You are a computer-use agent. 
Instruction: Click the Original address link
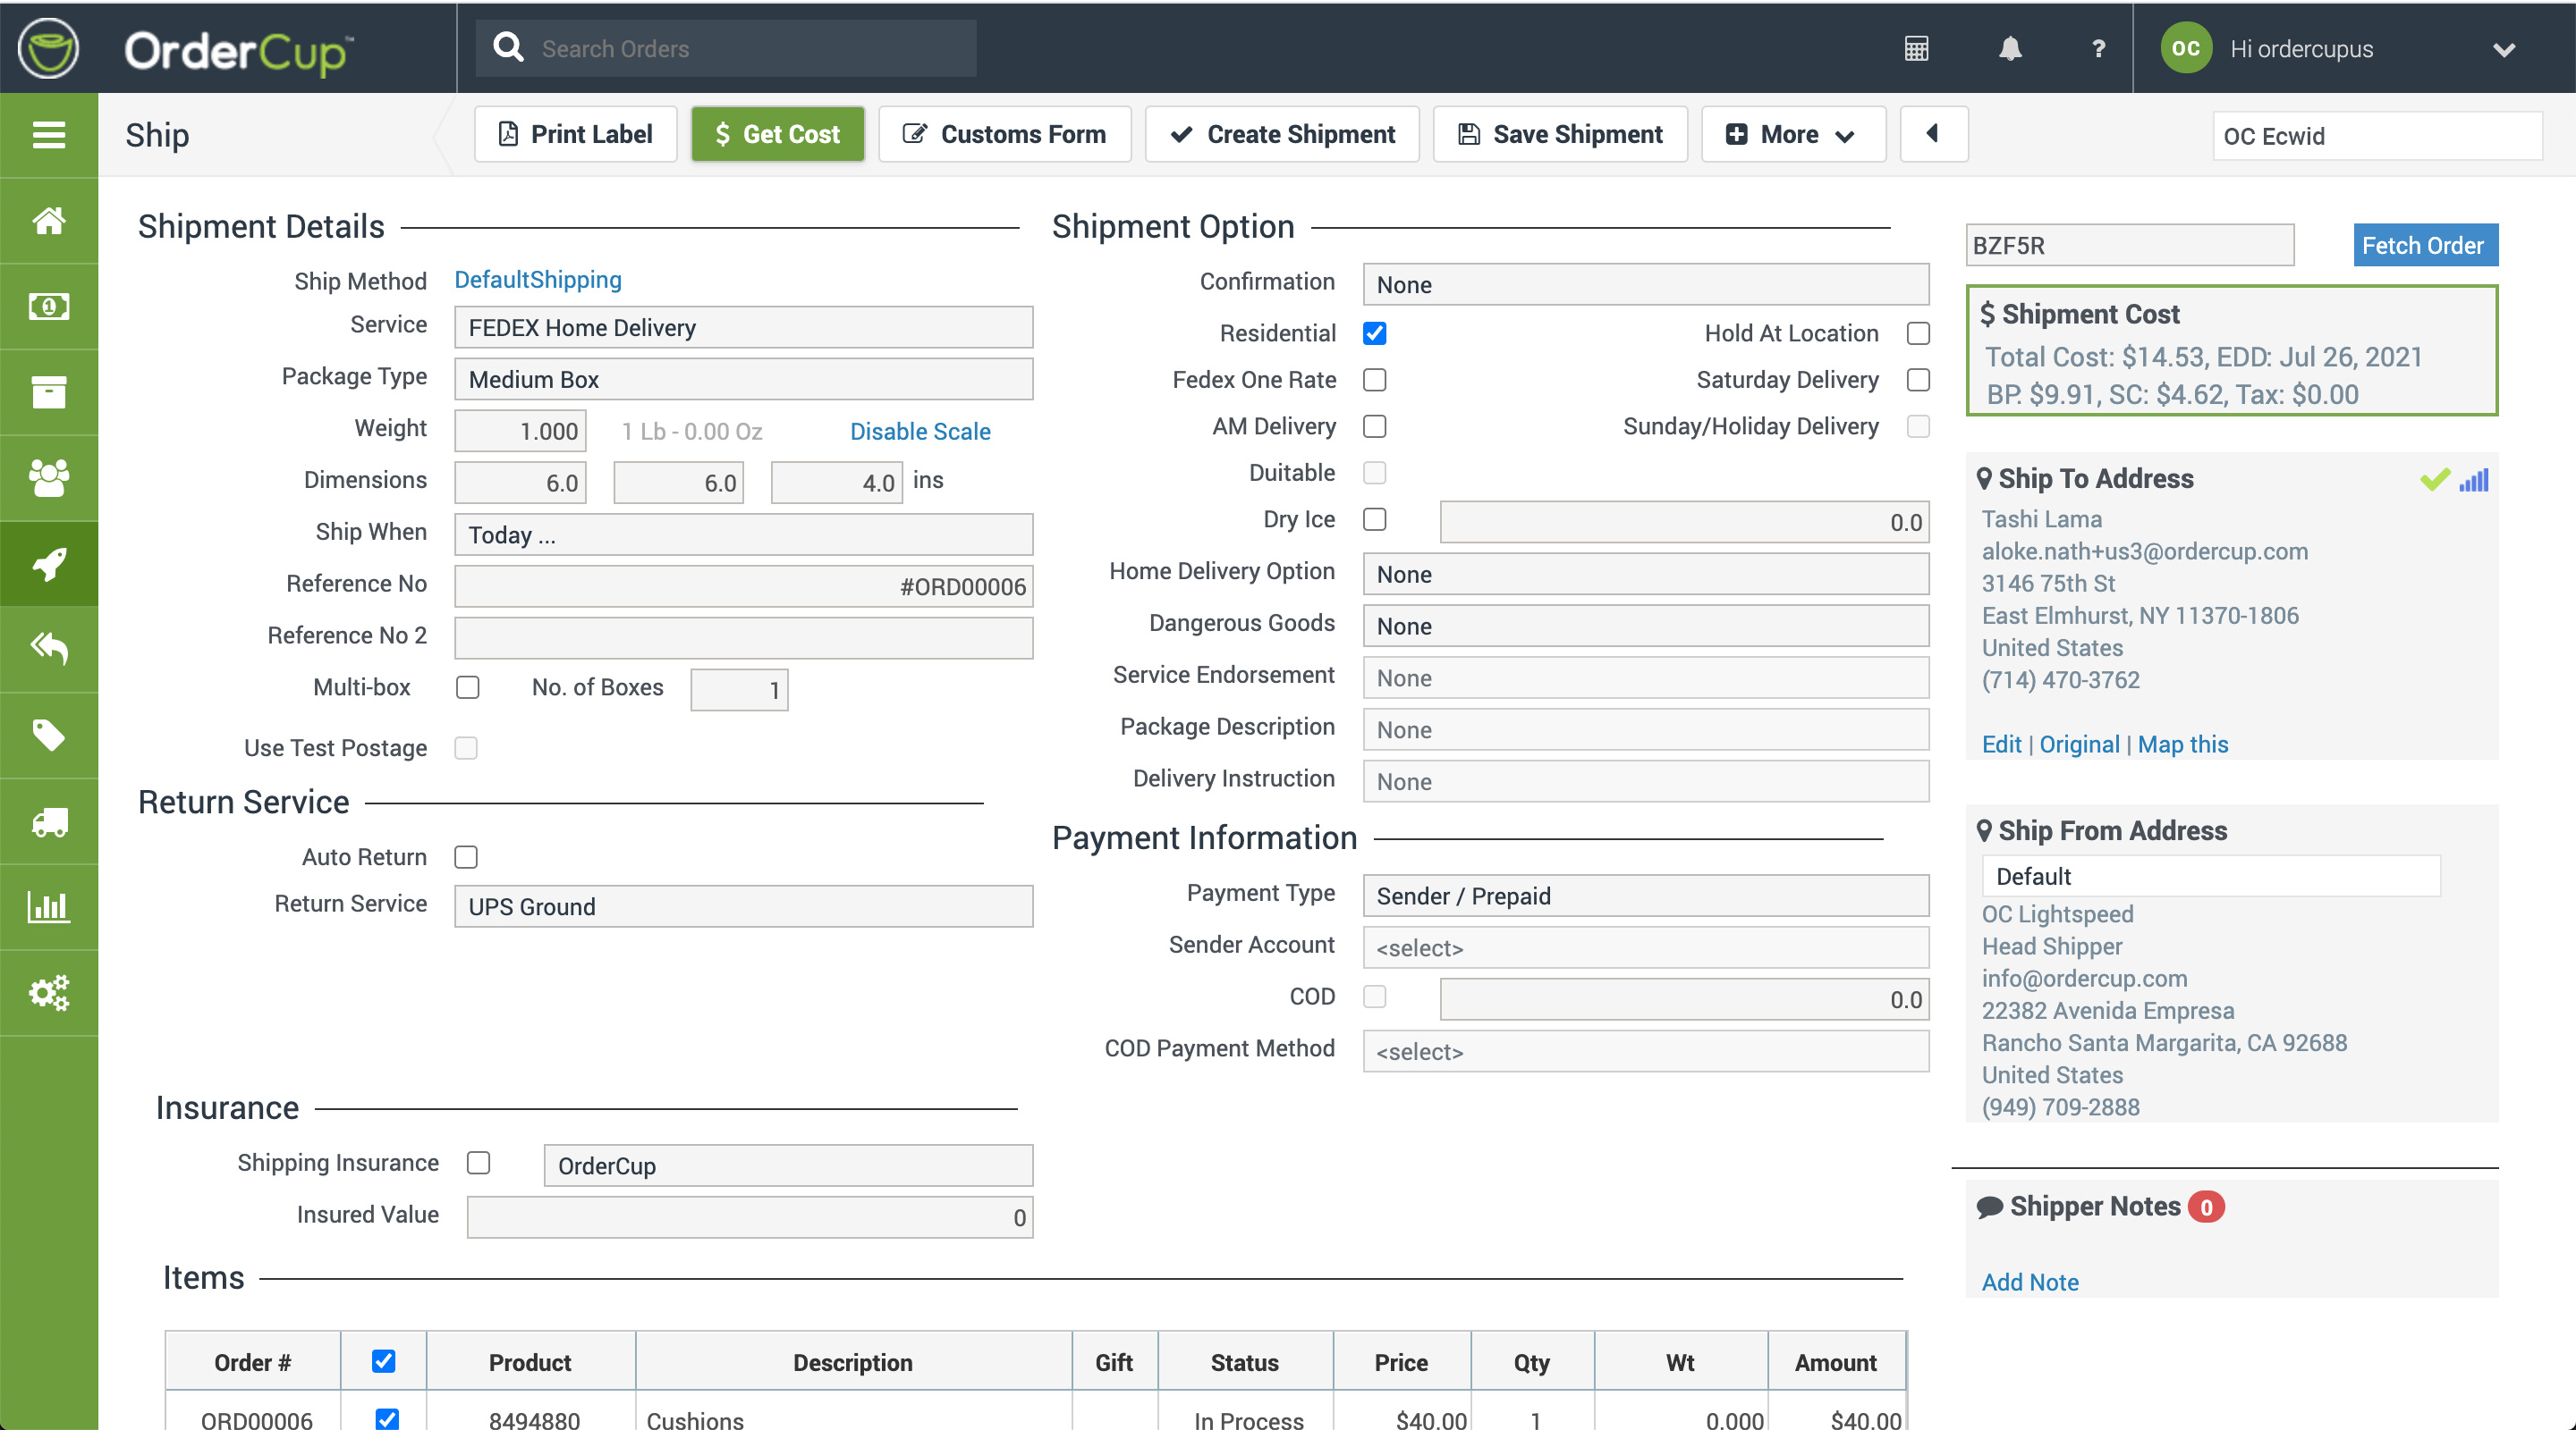[2079, 744]
